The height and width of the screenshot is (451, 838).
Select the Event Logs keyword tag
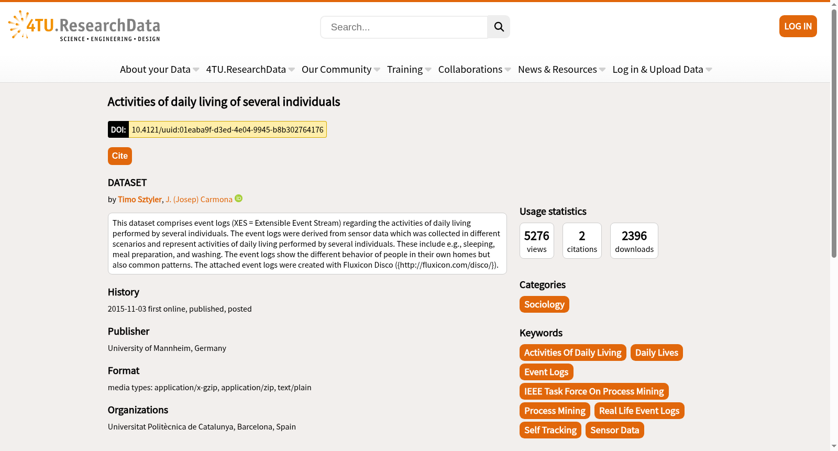click(546, 372)
